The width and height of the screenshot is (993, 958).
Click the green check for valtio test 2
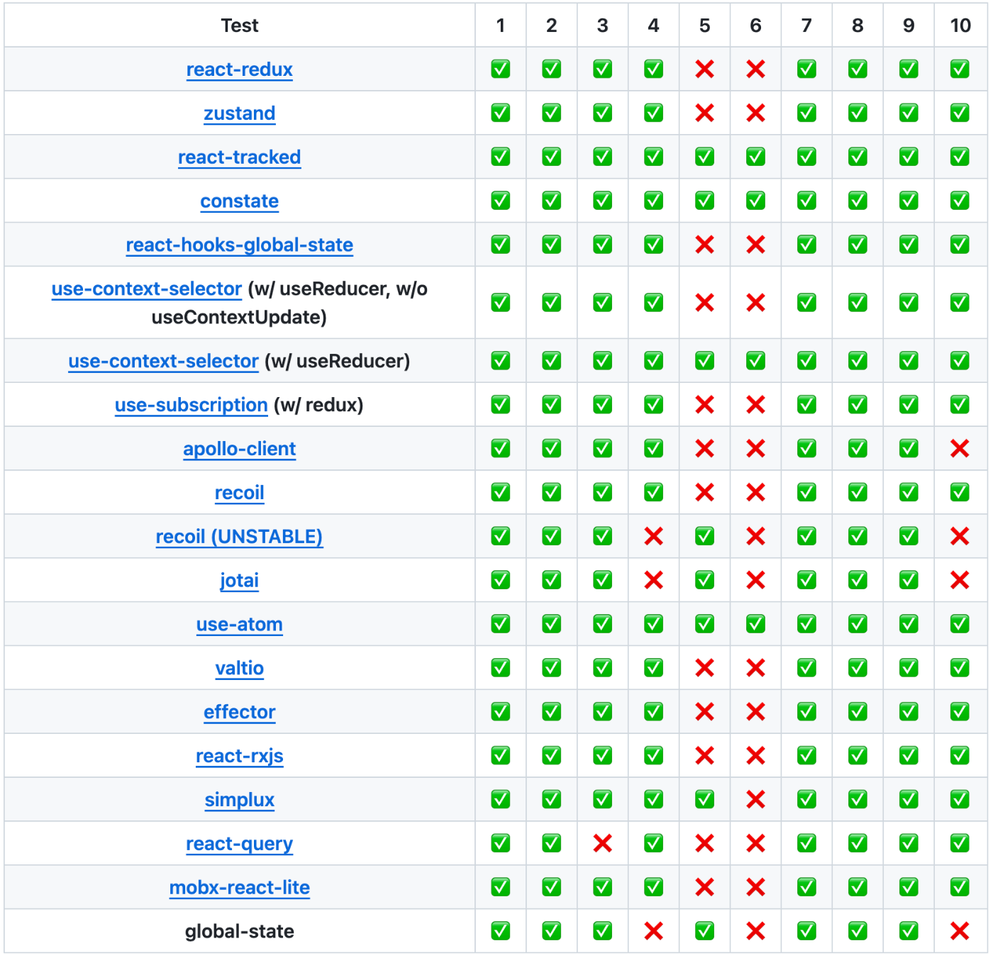(551, 668)
